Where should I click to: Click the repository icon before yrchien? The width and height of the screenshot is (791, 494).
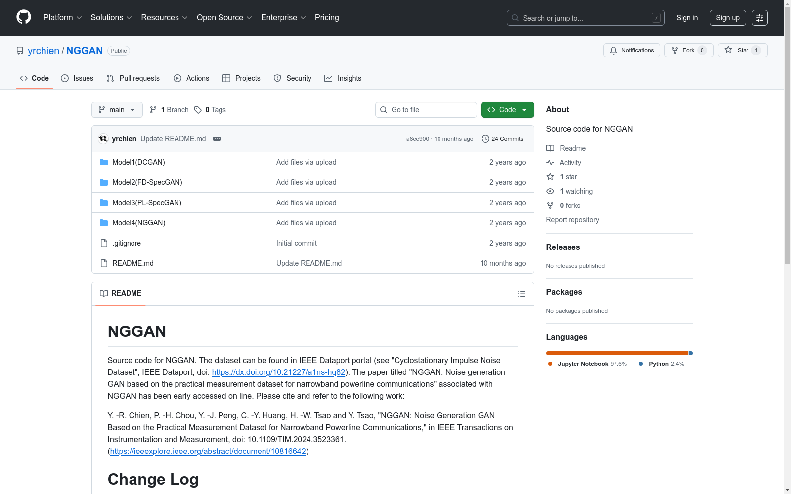point(20,51)
